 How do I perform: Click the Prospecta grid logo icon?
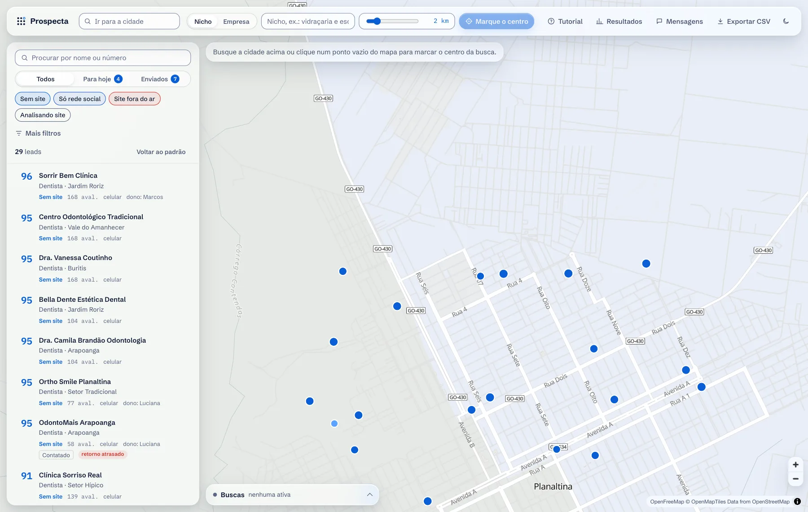[x=21, y=21]
